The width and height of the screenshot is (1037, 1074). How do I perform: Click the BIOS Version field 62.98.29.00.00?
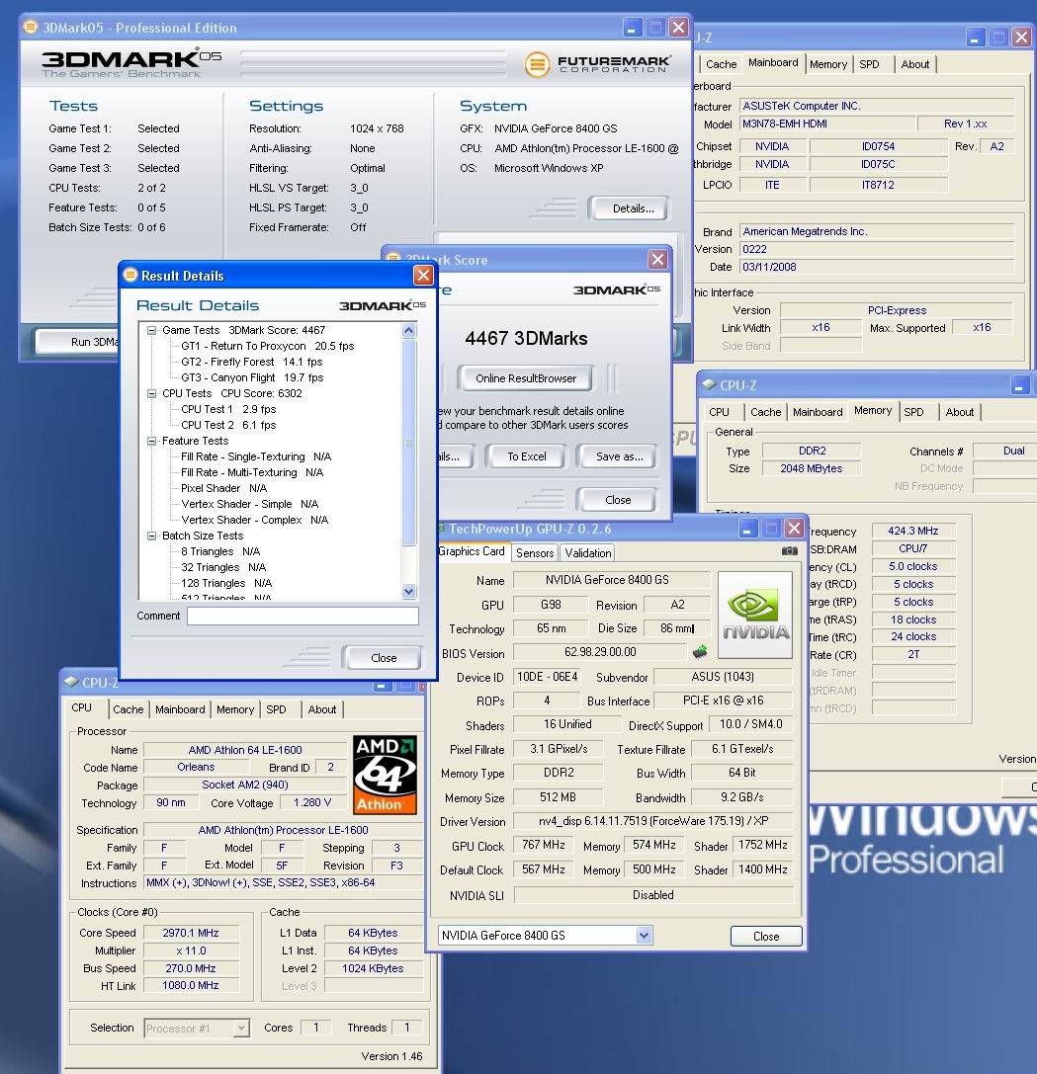click(x=600, y=652)
